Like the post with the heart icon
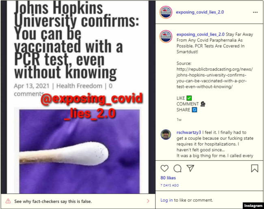Screen dimensions: 264x209 pyautogui.click(x=164, y=168)
